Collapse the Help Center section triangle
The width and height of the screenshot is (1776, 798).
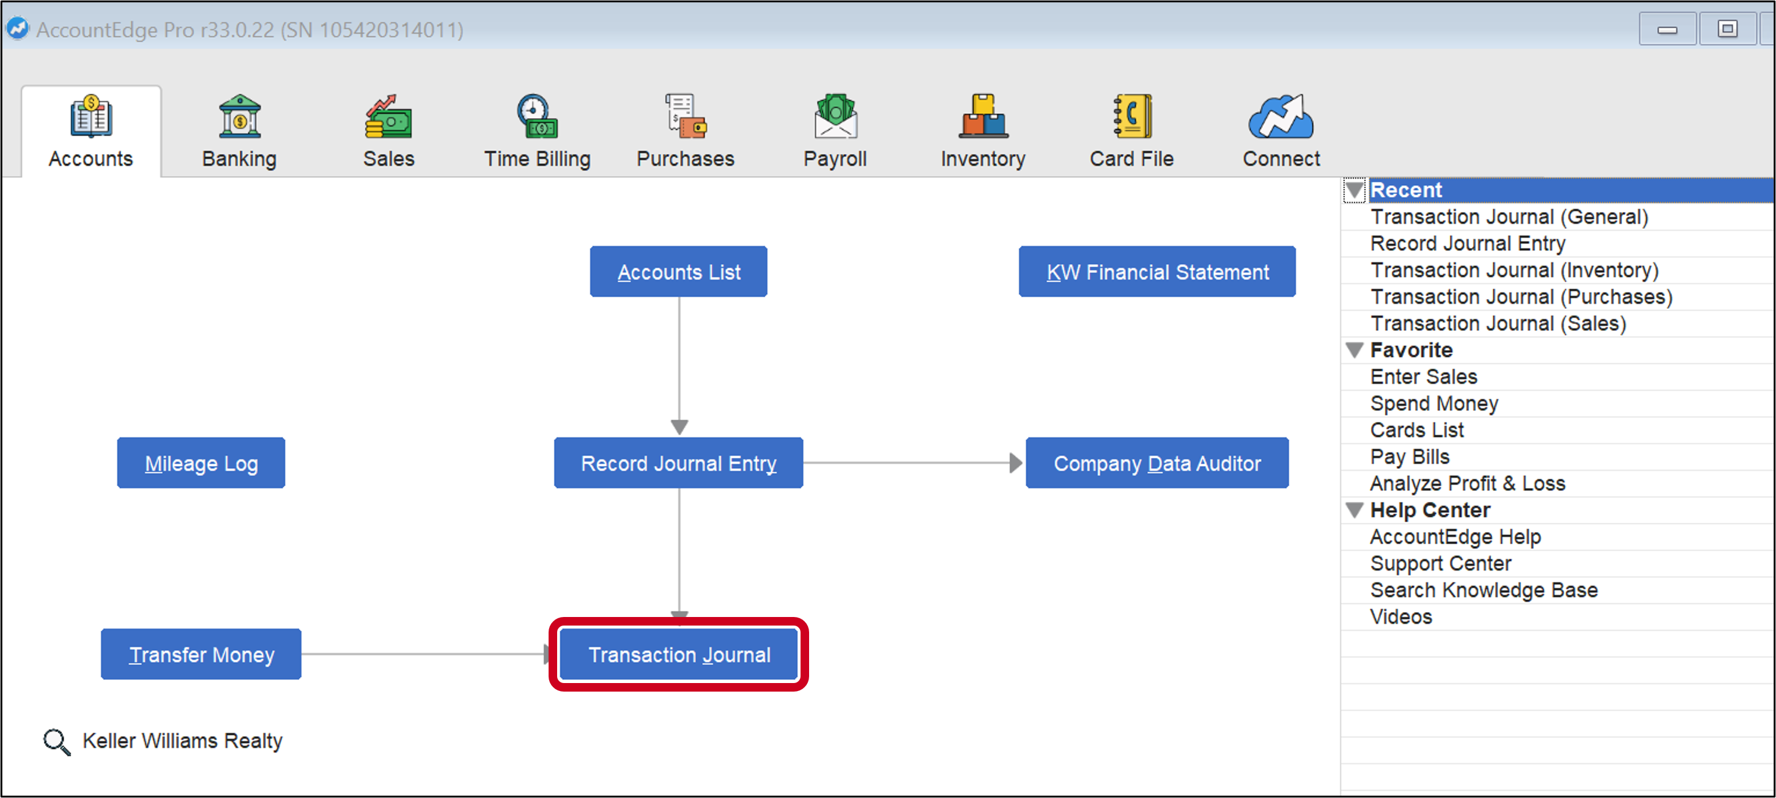(x=1355, y=510)
